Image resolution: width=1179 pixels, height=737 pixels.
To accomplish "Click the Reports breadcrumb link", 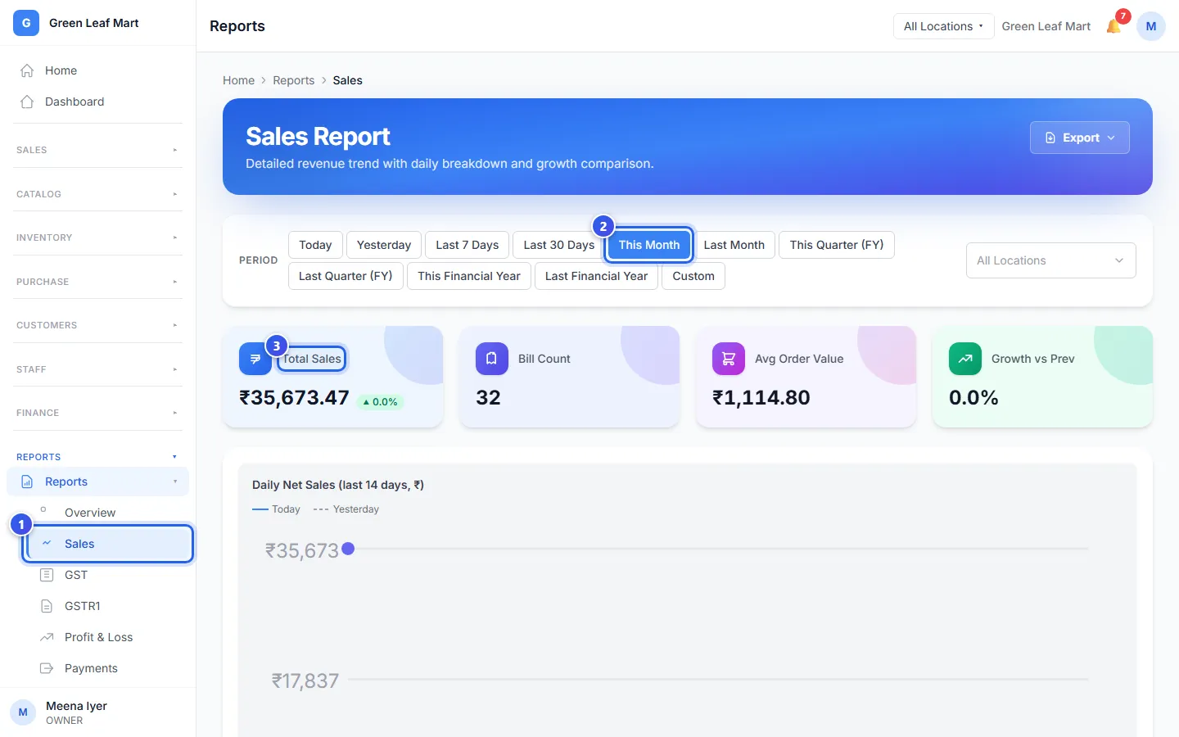I will pos(293,80).
